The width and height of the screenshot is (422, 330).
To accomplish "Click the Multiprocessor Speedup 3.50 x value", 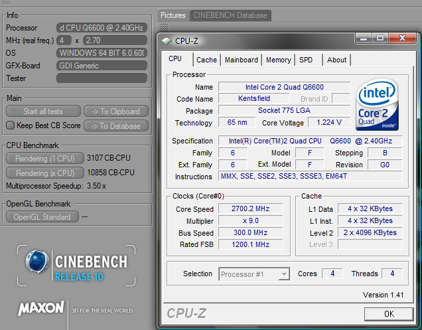I will tap(96, 186).
